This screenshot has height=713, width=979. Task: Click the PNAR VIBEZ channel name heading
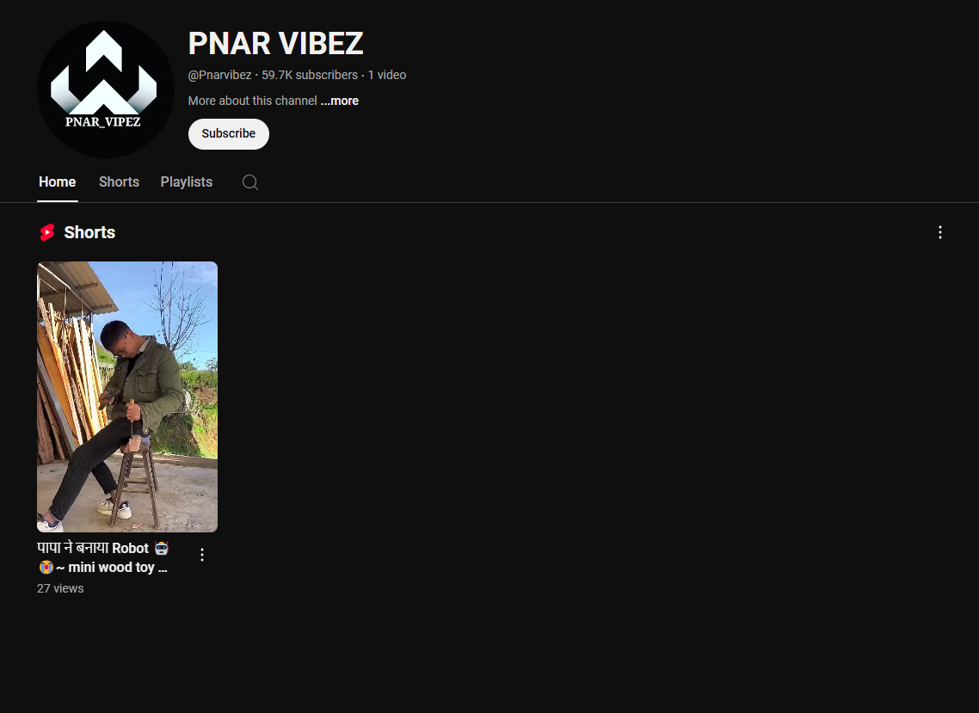275,44
